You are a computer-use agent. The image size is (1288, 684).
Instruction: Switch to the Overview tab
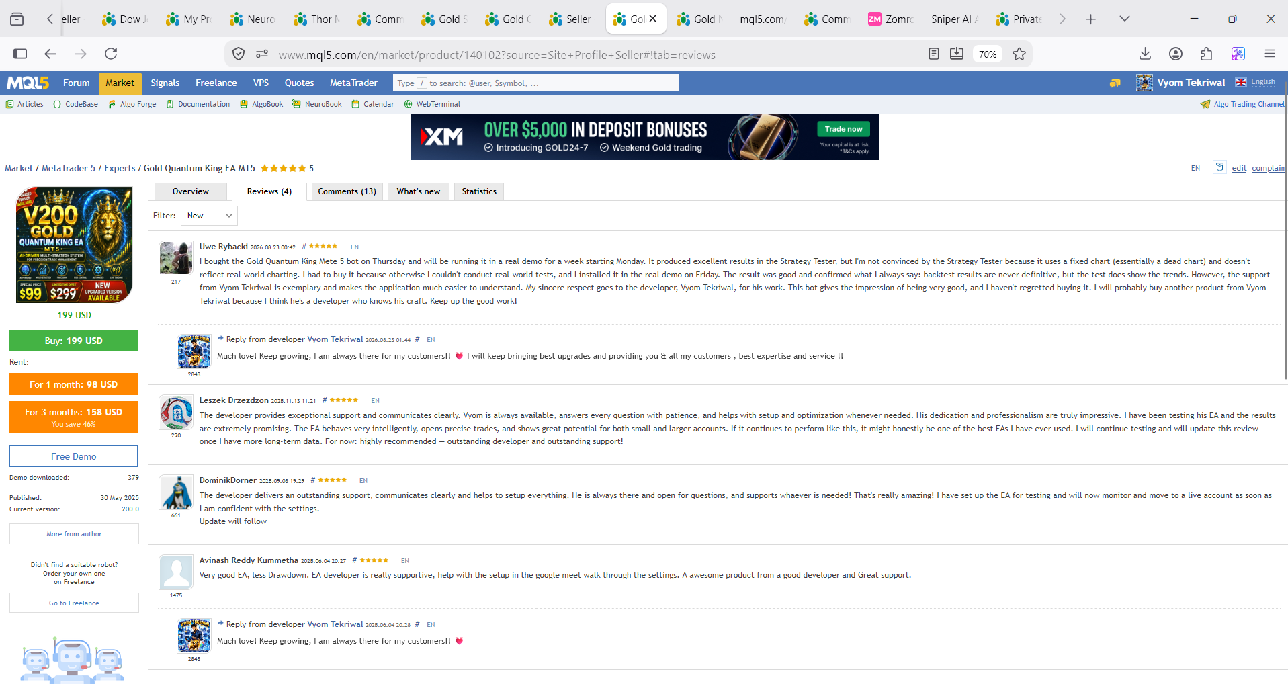point(191,191)
